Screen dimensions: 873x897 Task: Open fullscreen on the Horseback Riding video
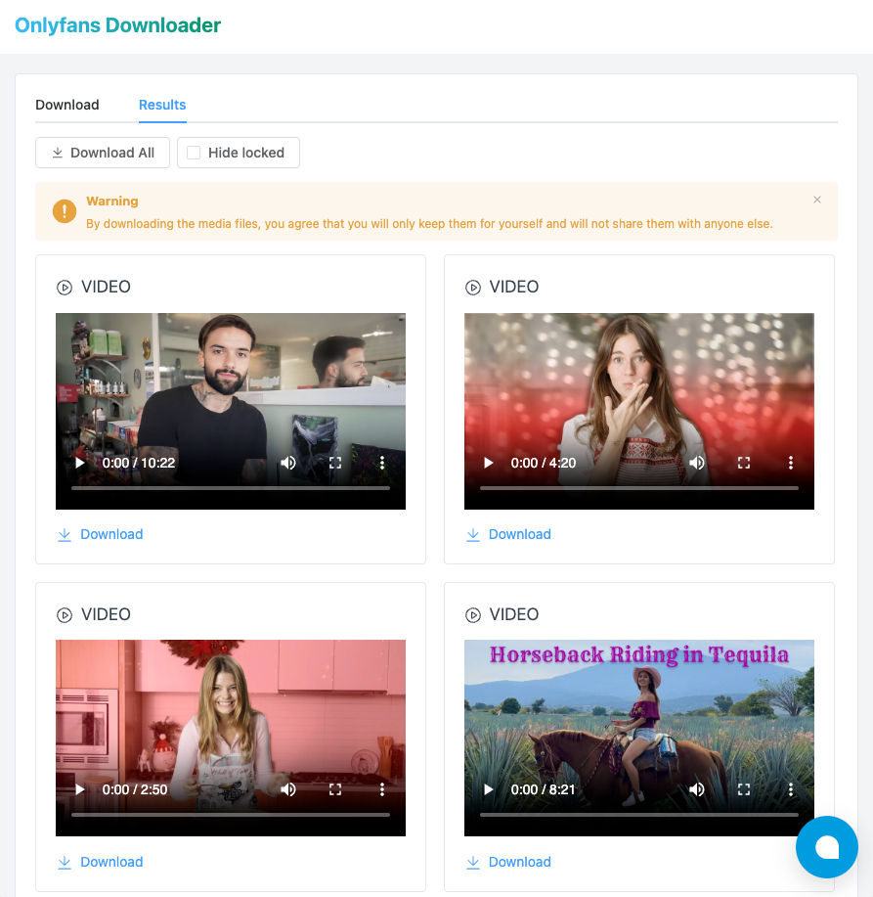[x=744, y=789]
